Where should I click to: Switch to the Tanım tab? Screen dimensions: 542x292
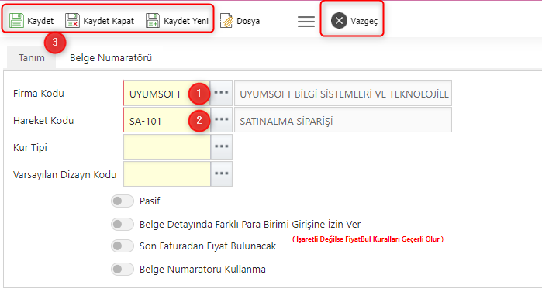(x=32, y=57)
